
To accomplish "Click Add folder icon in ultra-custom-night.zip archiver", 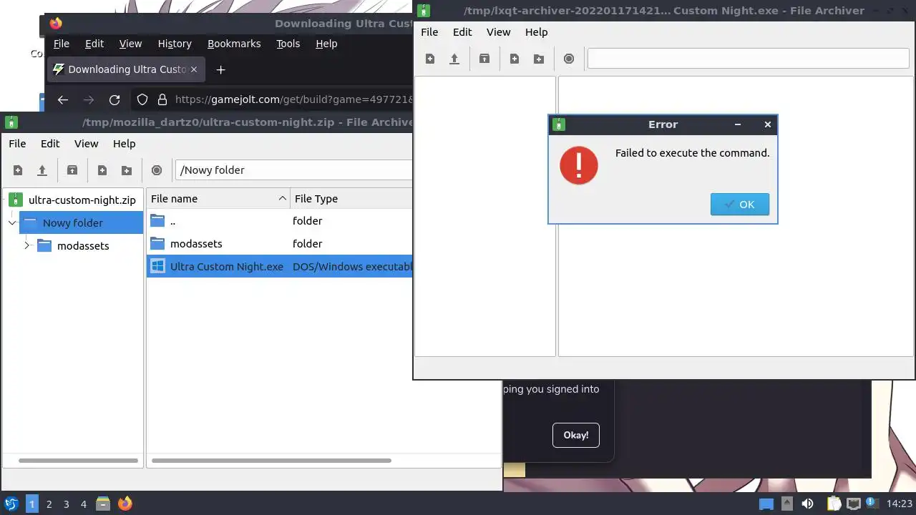I will coord(127,170).
